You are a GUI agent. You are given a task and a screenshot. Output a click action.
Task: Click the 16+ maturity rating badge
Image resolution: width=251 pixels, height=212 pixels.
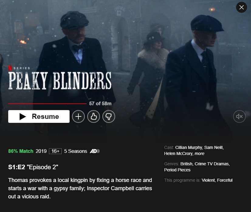55,151
